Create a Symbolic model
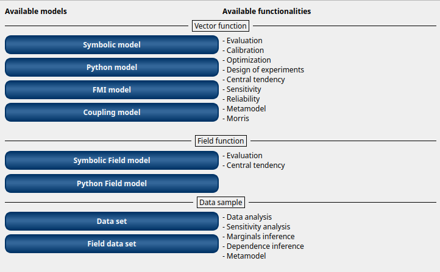440x272 pixels. pos(112,45)
